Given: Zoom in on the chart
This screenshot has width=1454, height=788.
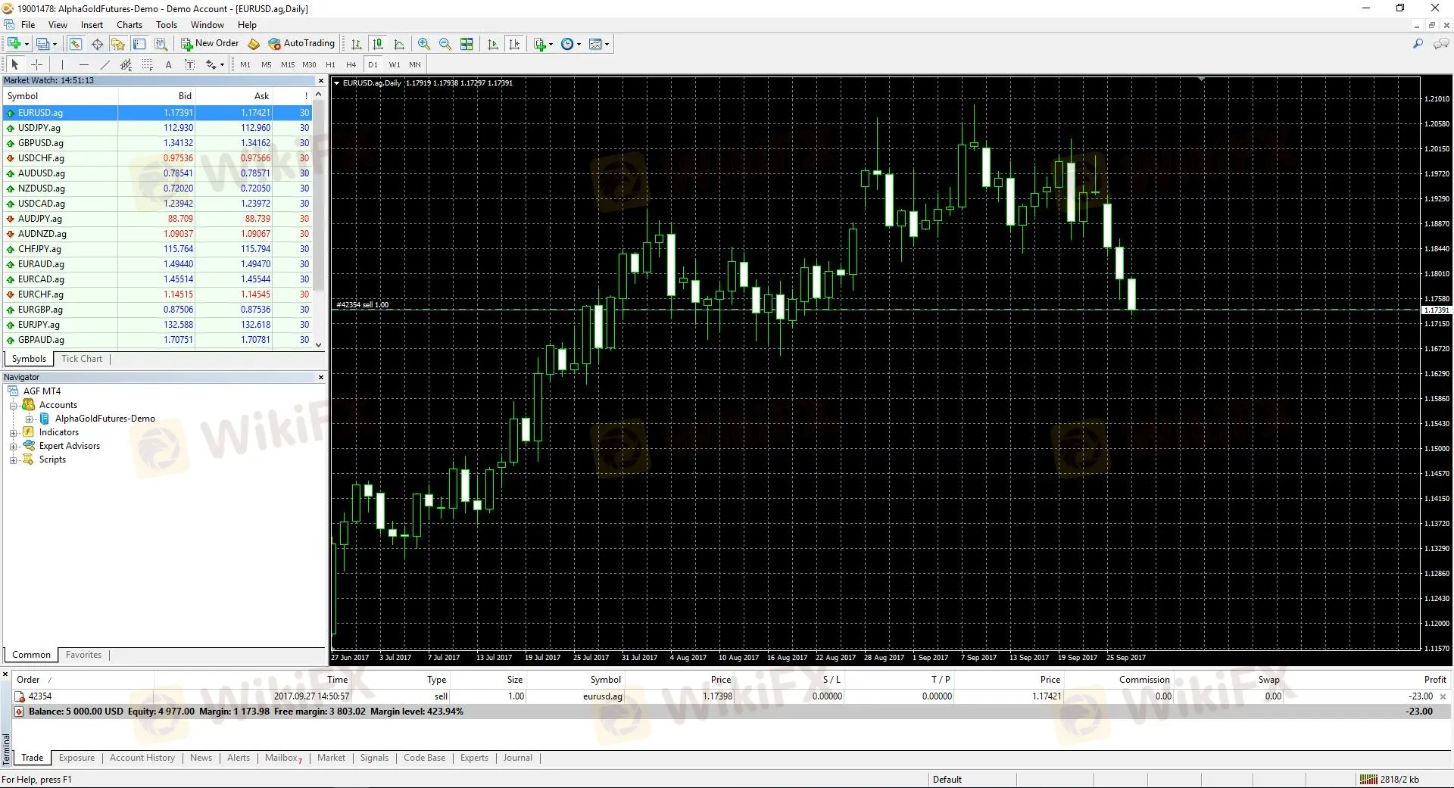Looking at the screenshot, I should pos(424,44).
